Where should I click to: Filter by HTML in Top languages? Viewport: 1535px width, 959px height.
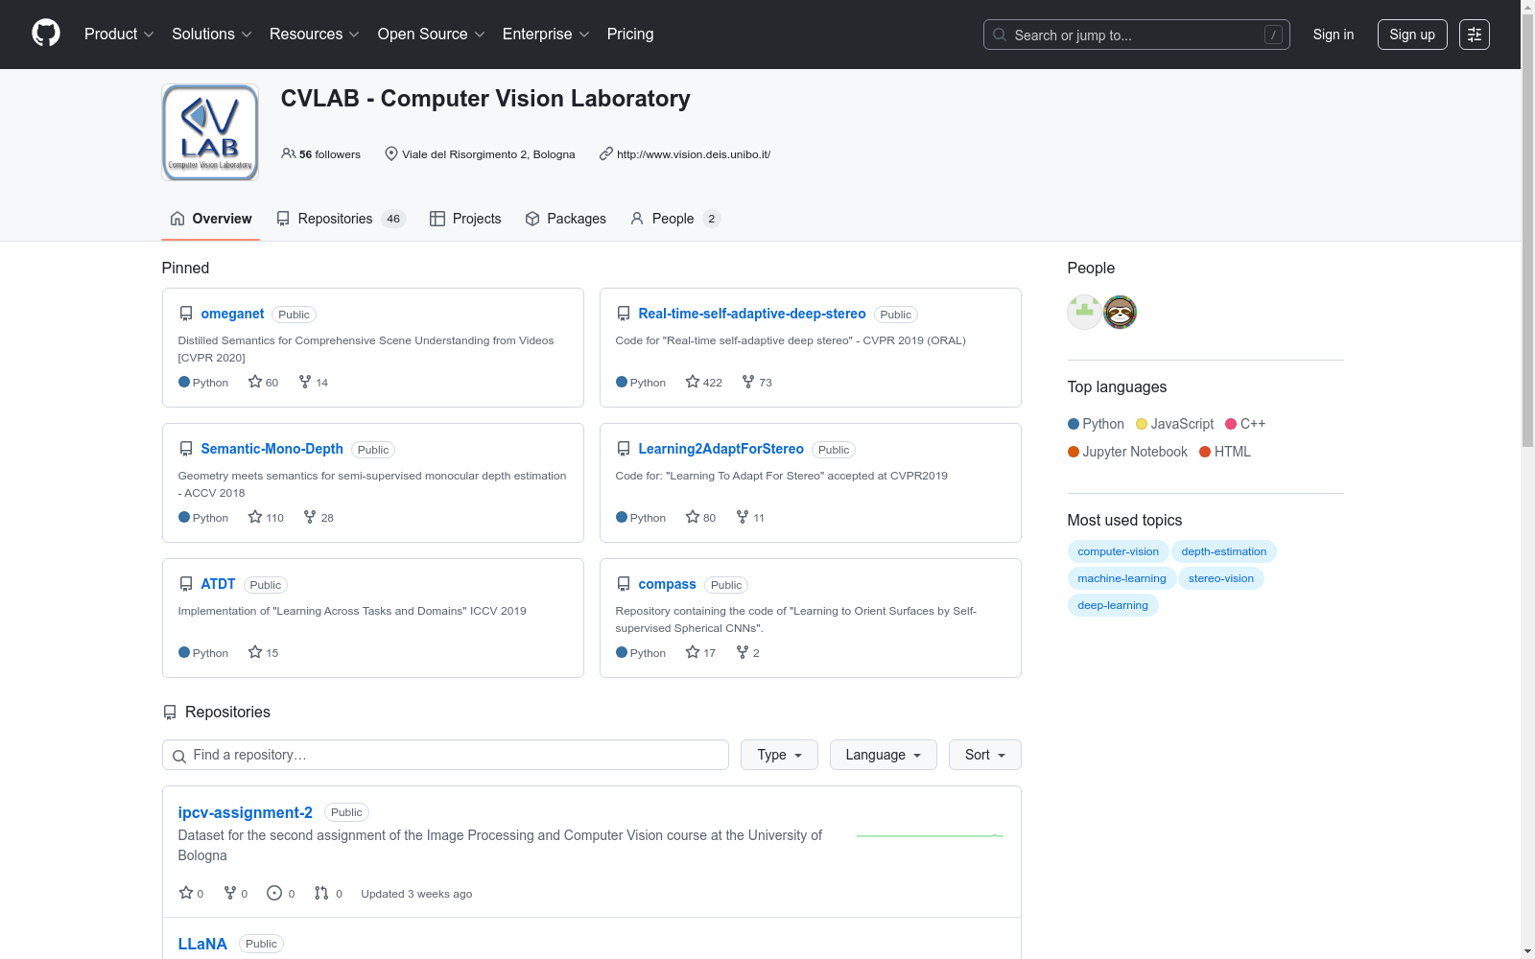(x=1225, y=452)
